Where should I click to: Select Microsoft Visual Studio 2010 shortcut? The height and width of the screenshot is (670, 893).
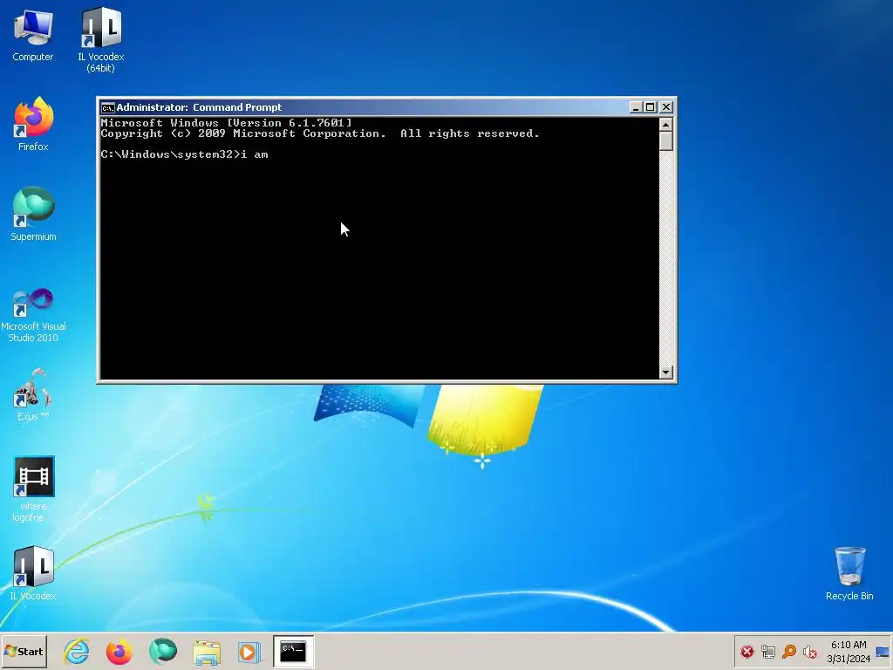coord(33,315)
